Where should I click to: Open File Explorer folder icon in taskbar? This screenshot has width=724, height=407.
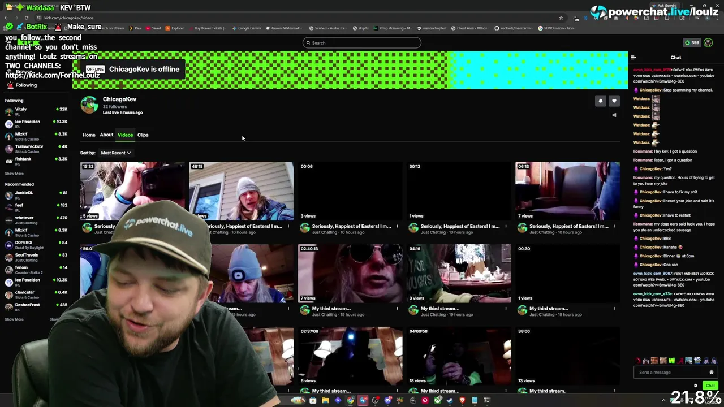(325, 400)
